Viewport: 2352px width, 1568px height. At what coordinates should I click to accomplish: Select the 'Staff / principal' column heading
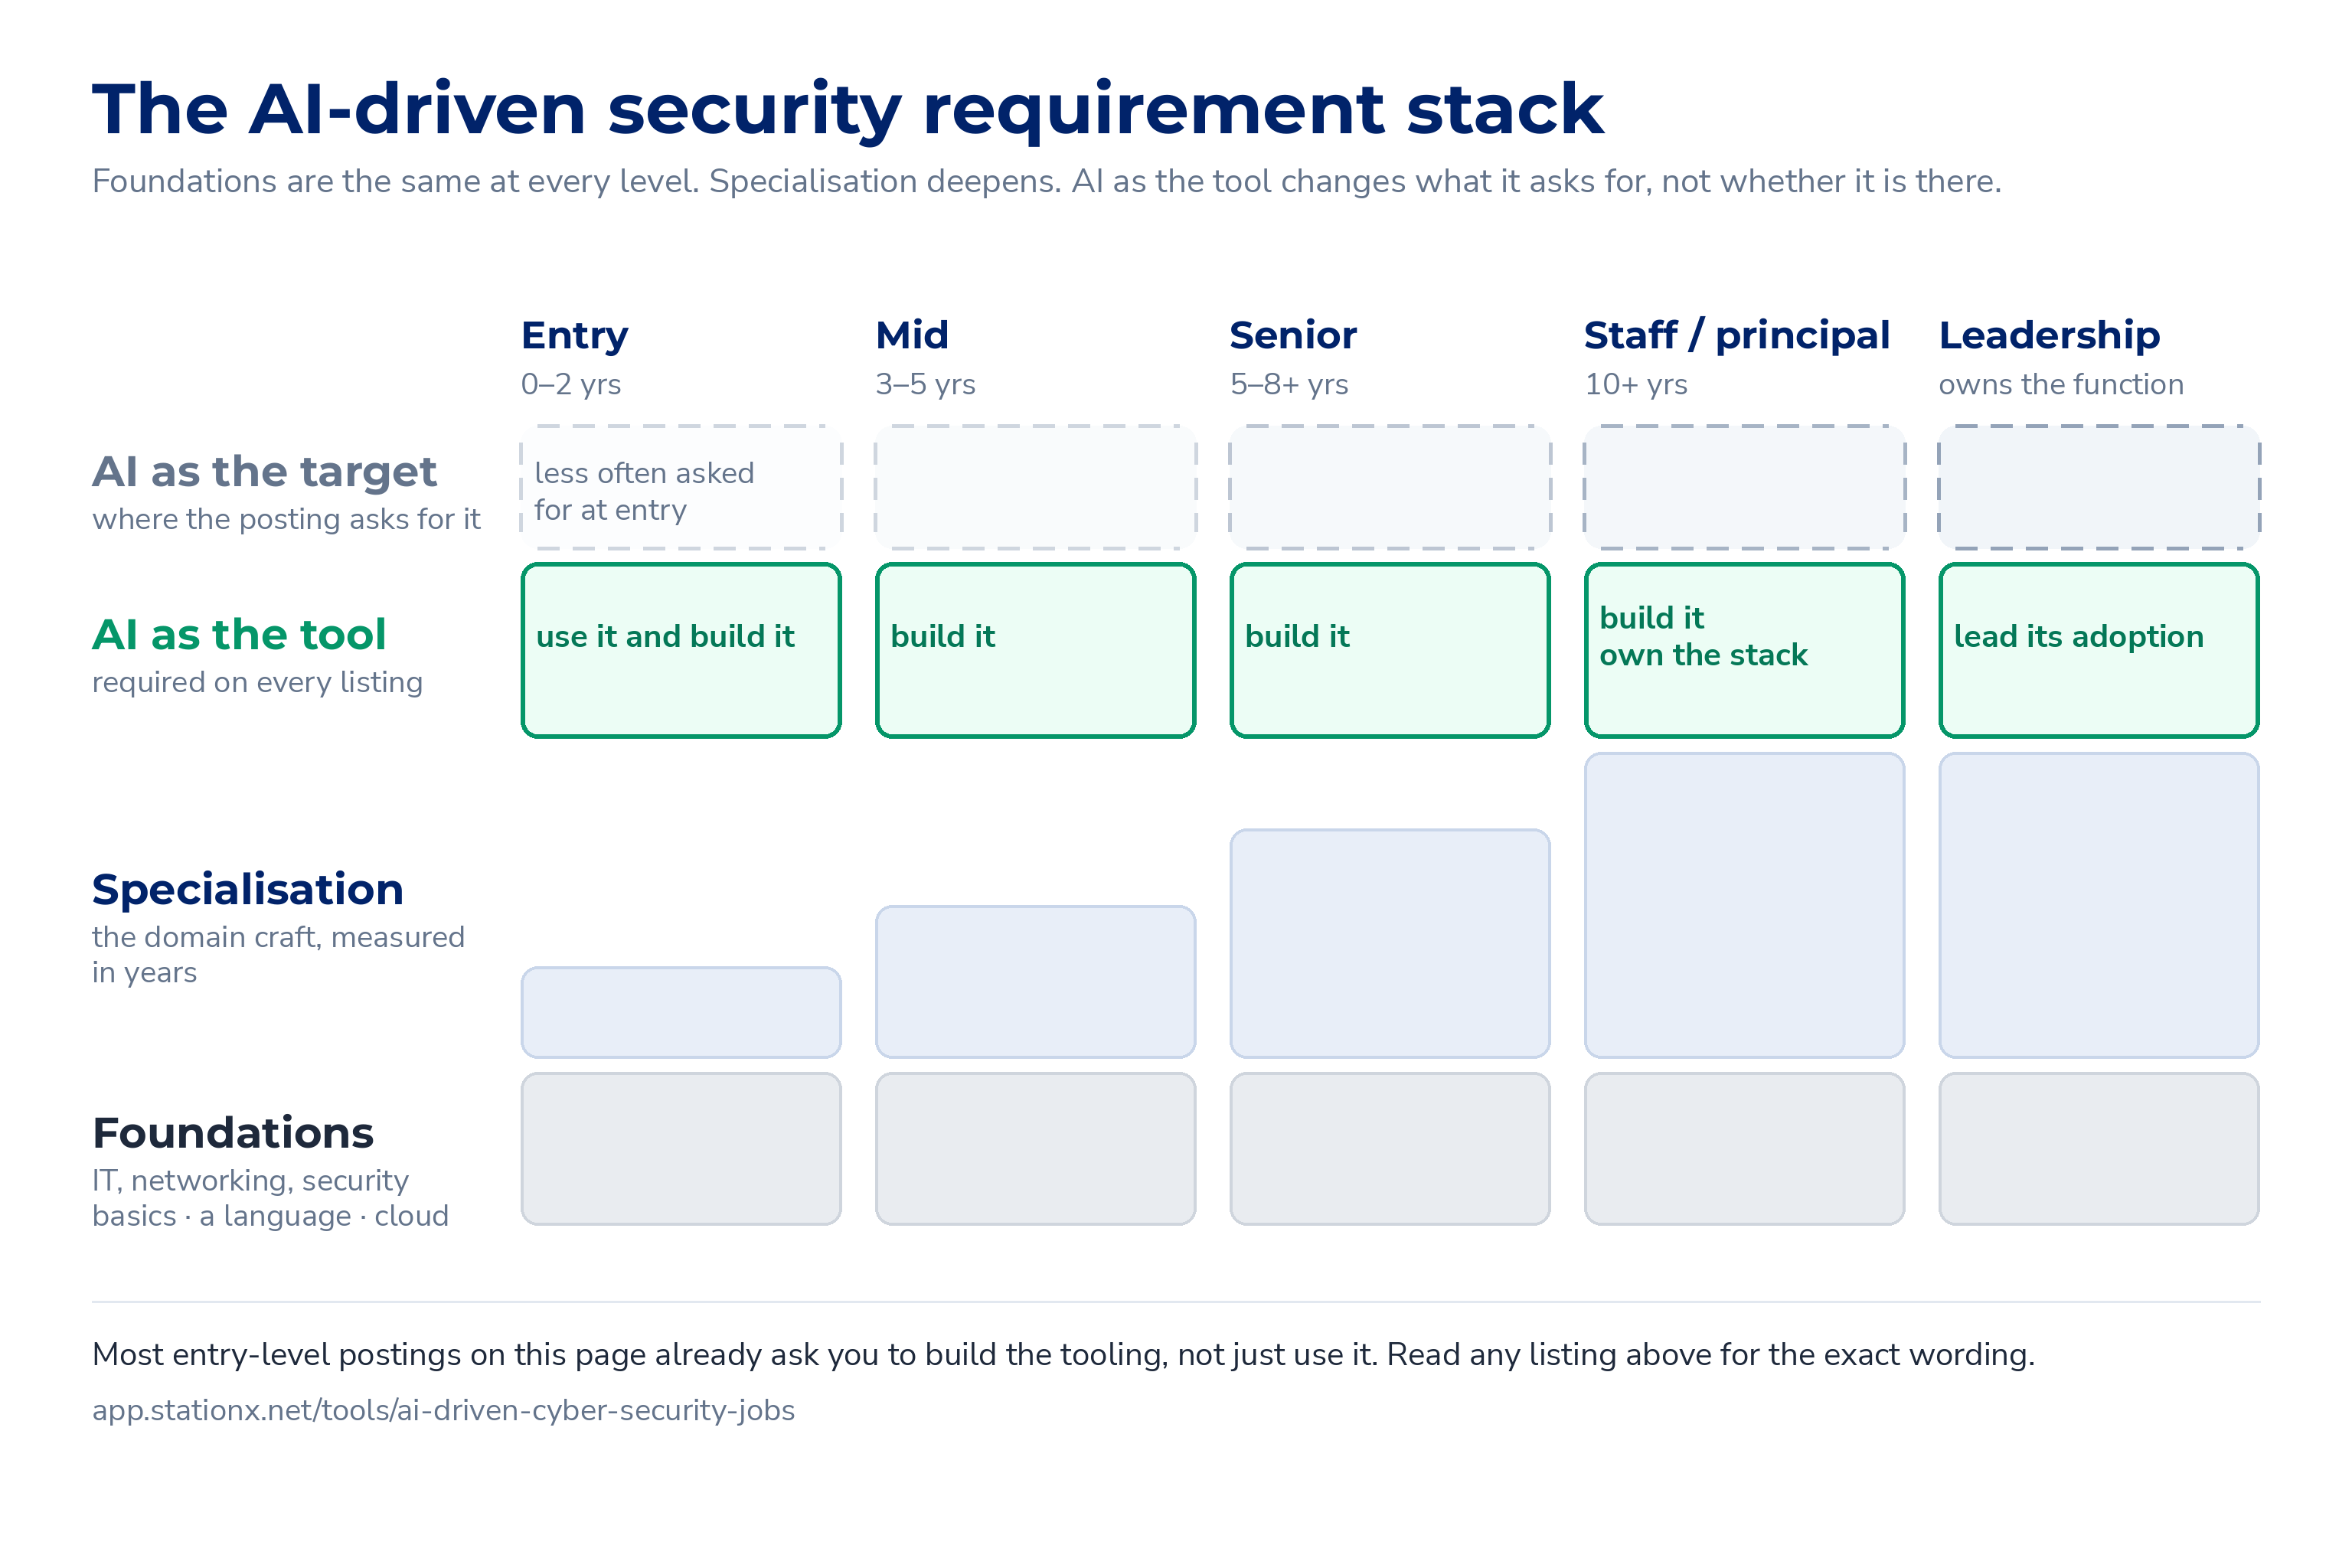tap(1736, 336)
